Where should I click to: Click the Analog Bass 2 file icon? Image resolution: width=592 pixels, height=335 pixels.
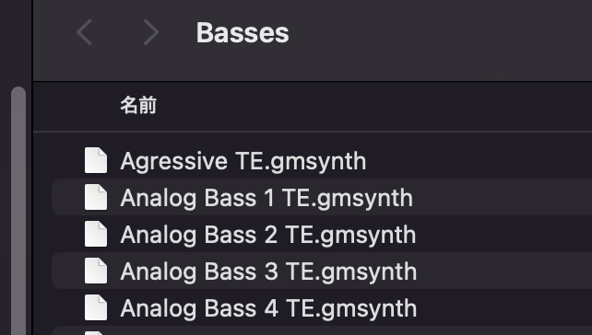(x=96, y=234)
